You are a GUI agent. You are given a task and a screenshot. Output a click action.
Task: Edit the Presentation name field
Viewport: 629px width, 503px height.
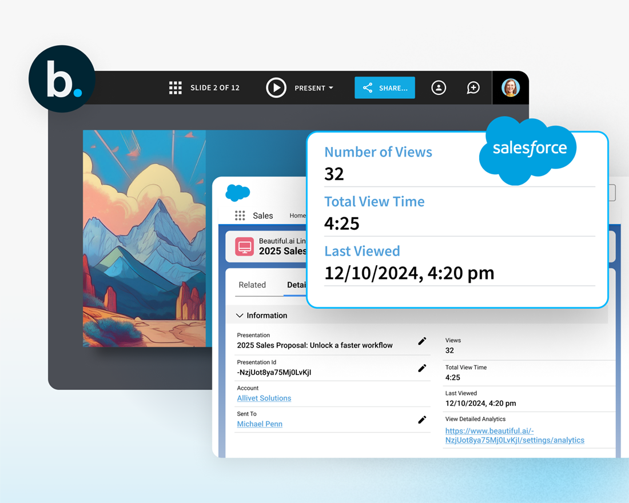pos(422,341)
